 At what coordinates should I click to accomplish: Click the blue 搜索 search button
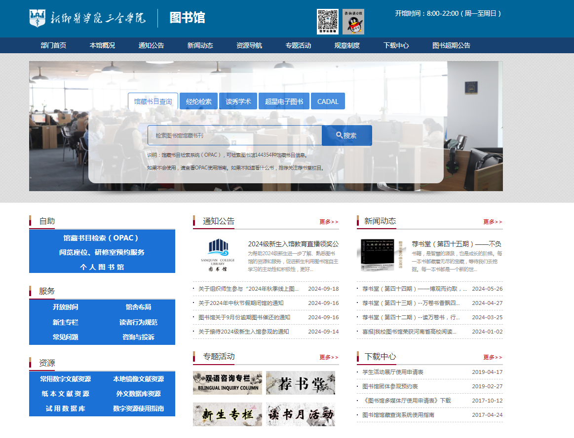pyautogui.click(x=346, y=135)
